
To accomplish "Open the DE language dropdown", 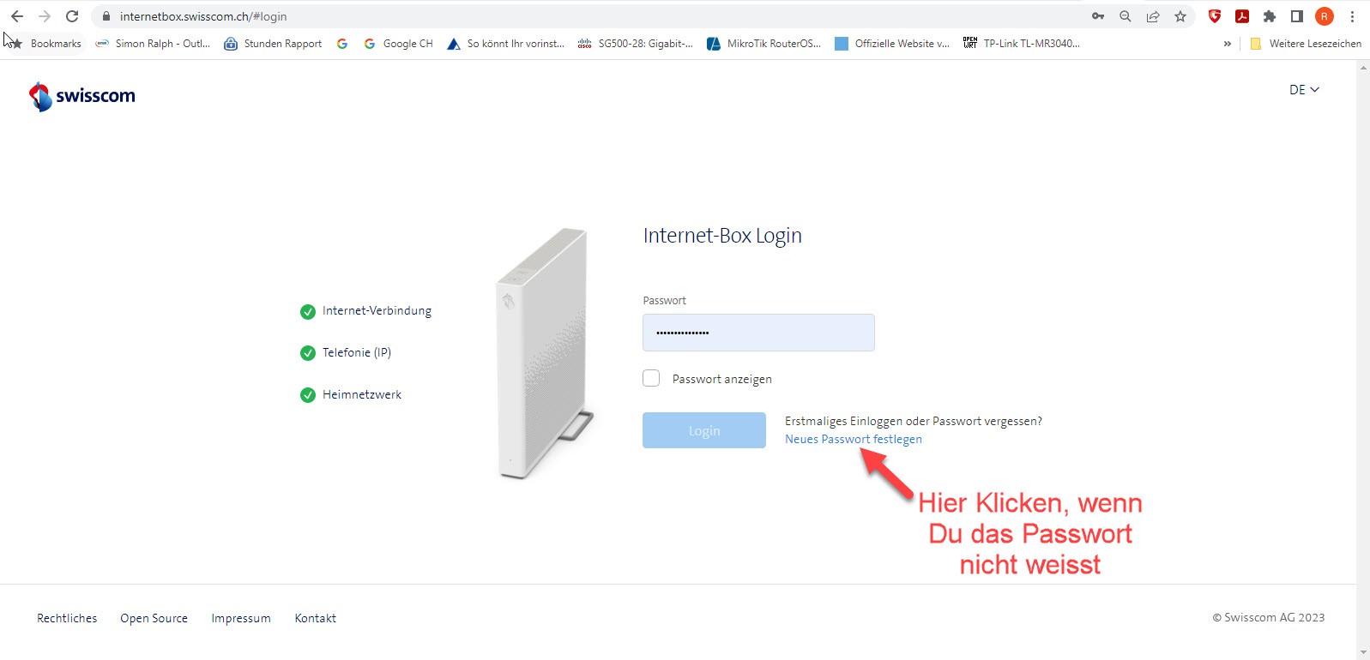I will click(x=1304, y=90).
